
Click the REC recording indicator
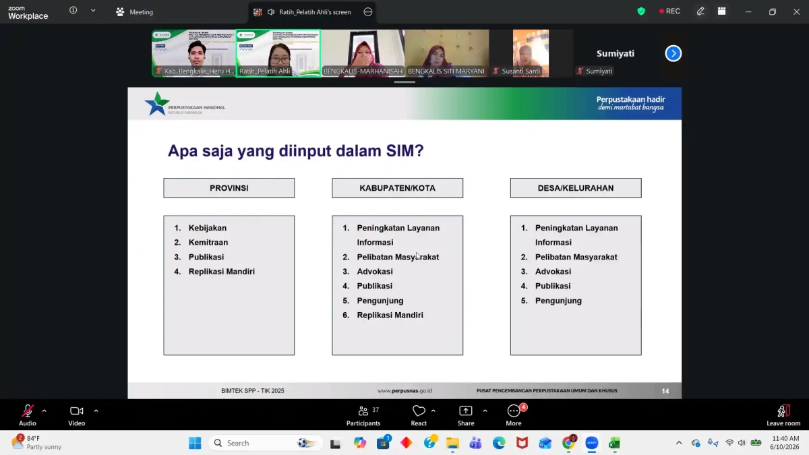coord(669,11)
